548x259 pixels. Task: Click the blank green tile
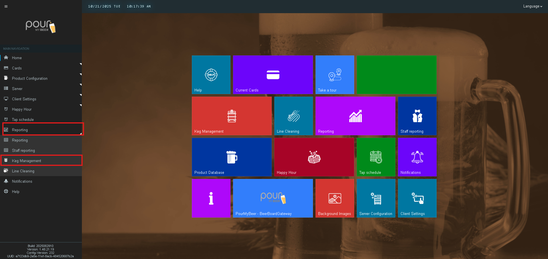pyautogui.click(x=397, y=75)
